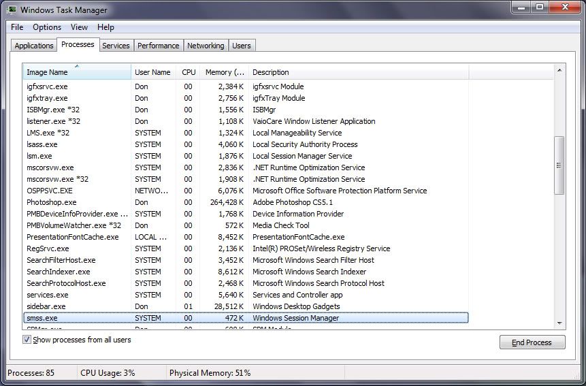Click Local Manageability Service description

click(x=297, y=133)
